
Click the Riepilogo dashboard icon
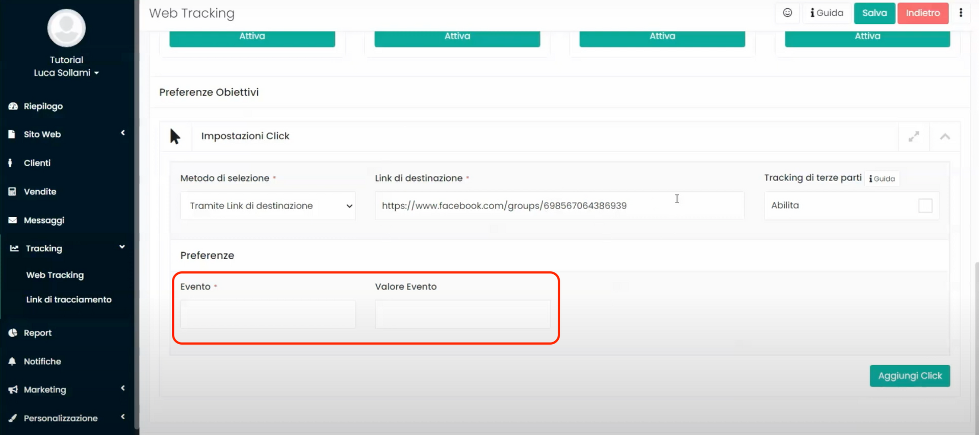tap(13, 106)
